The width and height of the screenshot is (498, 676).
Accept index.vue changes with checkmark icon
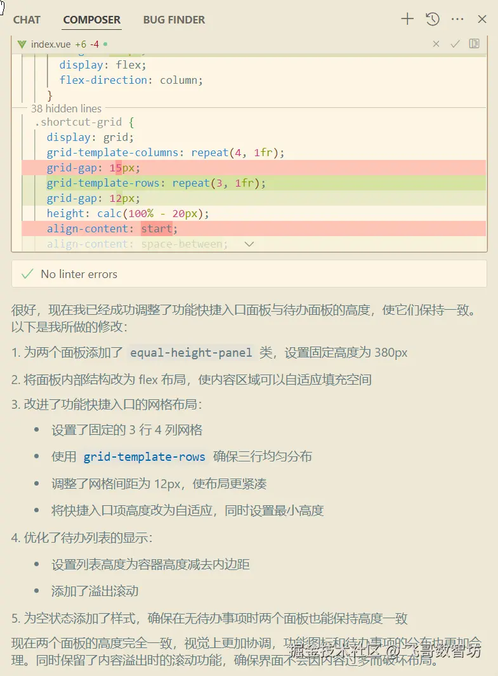[x=455, y=44]
